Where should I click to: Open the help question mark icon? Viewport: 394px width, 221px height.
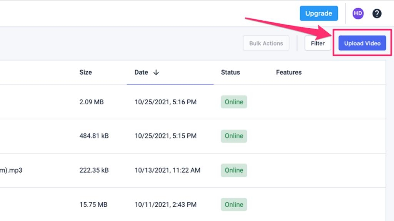point(377,13)
